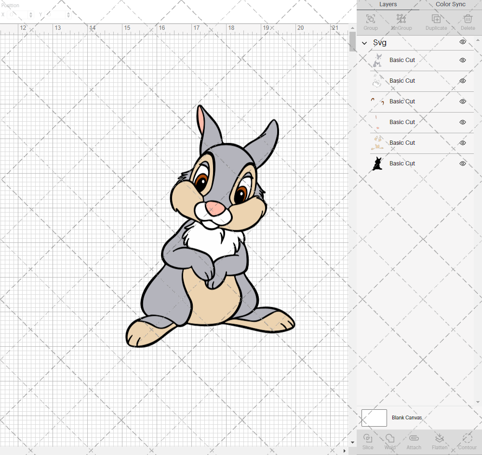
Task: Click the UnGroup button
Action: pos(401,22)
